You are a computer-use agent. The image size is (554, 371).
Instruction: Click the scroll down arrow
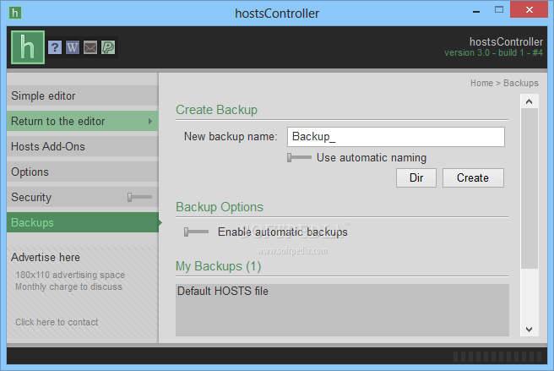(x=529, y=330)
